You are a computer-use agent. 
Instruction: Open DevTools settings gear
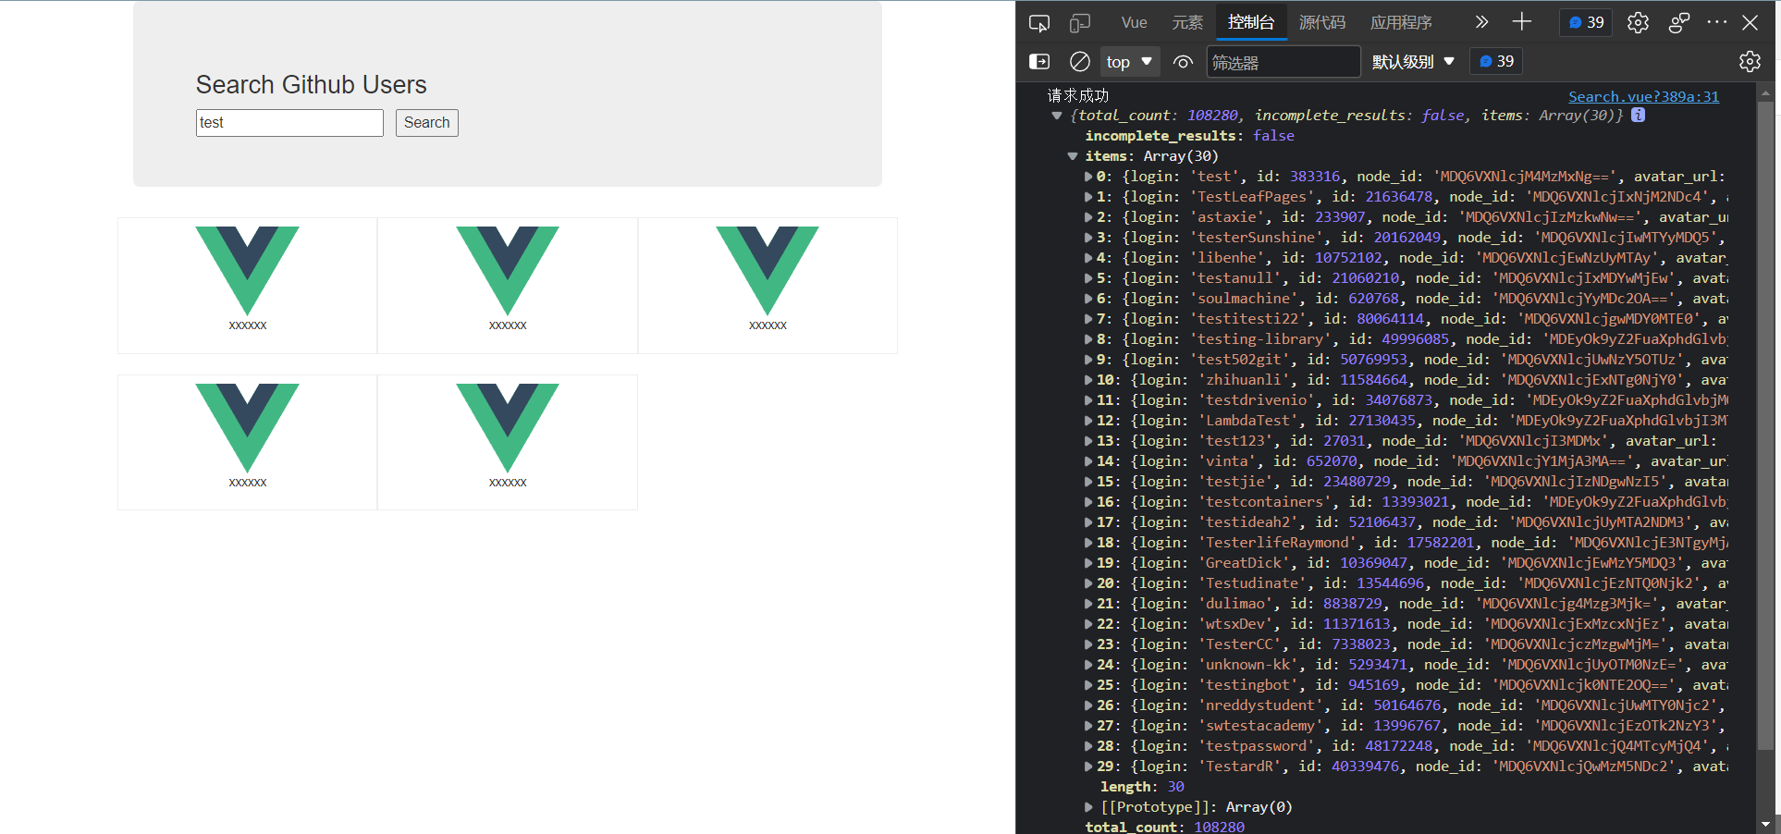point(1638,22)
